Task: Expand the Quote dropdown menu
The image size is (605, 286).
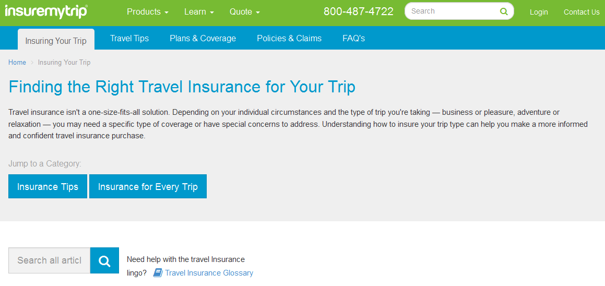Action: (x=244, y=11)
